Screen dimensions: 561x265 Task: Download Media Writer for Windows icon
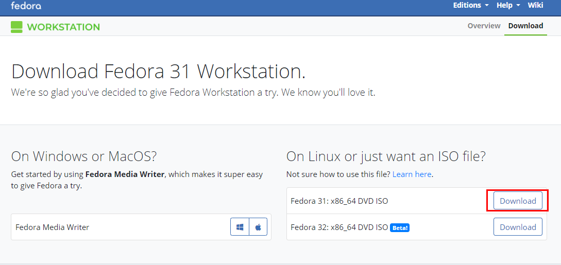click(x=240, y=227)
